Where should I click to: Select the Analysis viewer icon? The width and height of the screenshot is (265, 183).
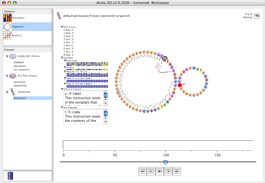(8, 35)
